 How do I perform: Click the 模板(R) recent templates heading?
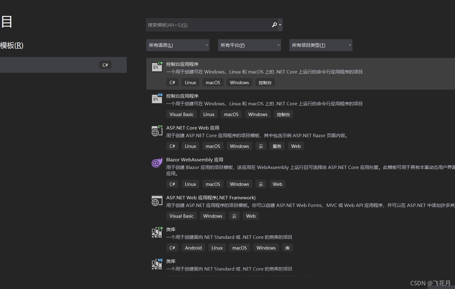click(12, 46)
